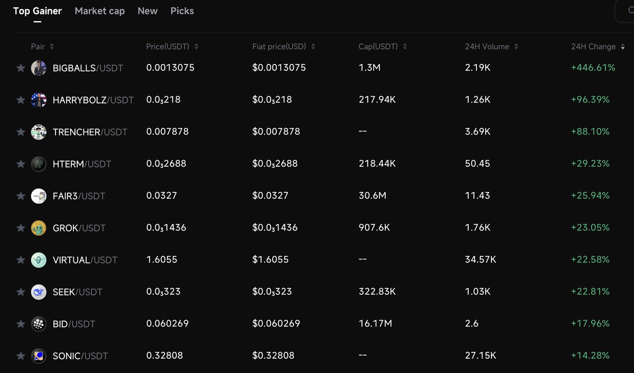Open the Picks tab

182,11
